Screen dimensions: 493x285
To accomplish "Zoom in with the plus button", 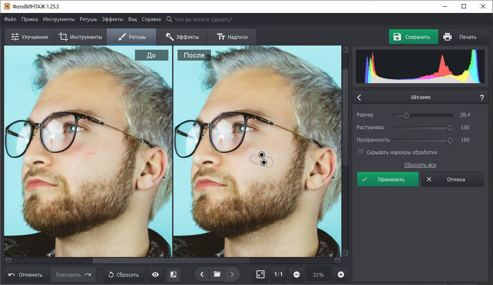I will coord(341,275).
